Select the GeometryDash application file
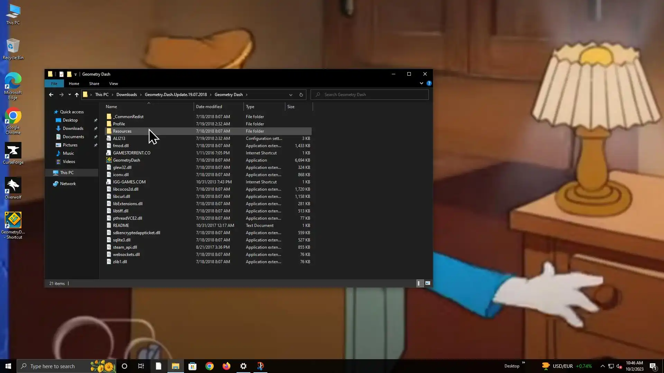The image size is (664, 373). [x=126, y=160]
